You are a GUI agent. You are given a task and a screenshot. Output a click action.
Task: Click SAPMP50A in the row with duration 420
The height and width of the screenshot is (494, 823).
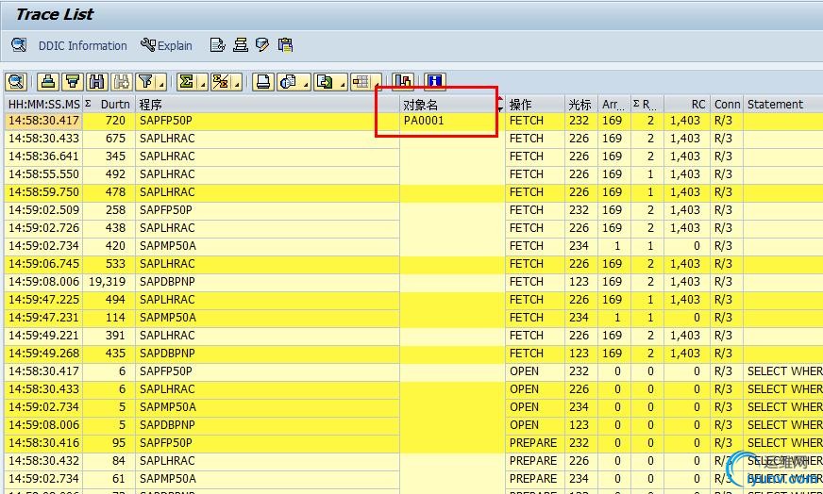coord(168,246)
